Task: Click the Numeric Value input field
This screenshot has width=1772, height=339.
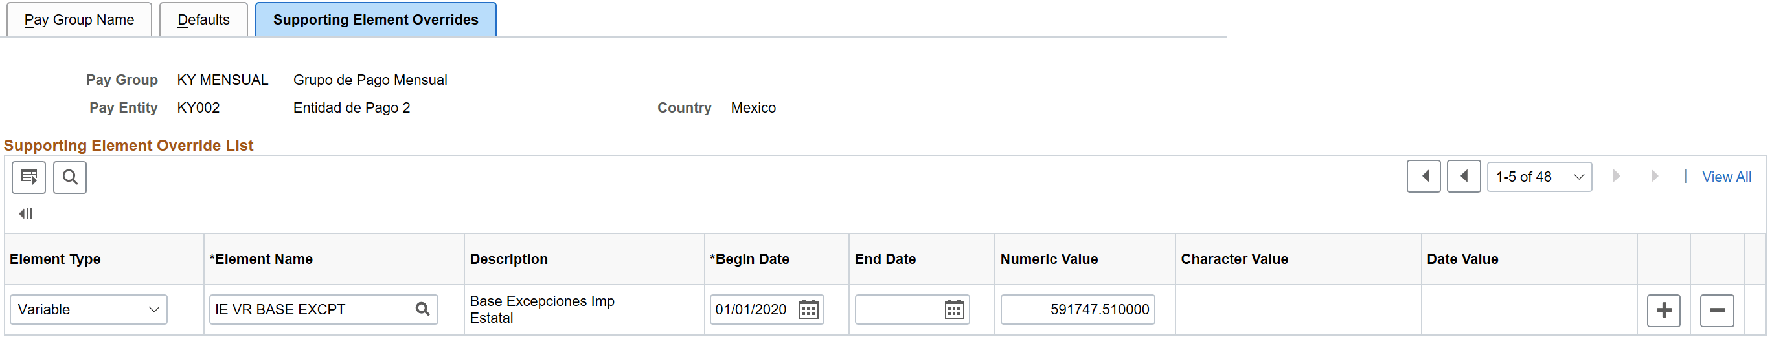Action: [x=1077, y=309]
